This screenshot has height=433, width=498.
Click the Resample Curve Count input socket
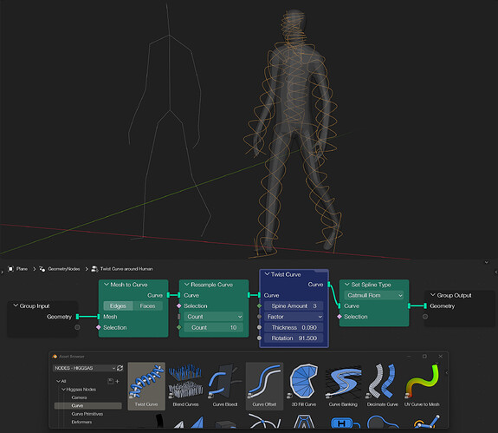click(178, 327)
